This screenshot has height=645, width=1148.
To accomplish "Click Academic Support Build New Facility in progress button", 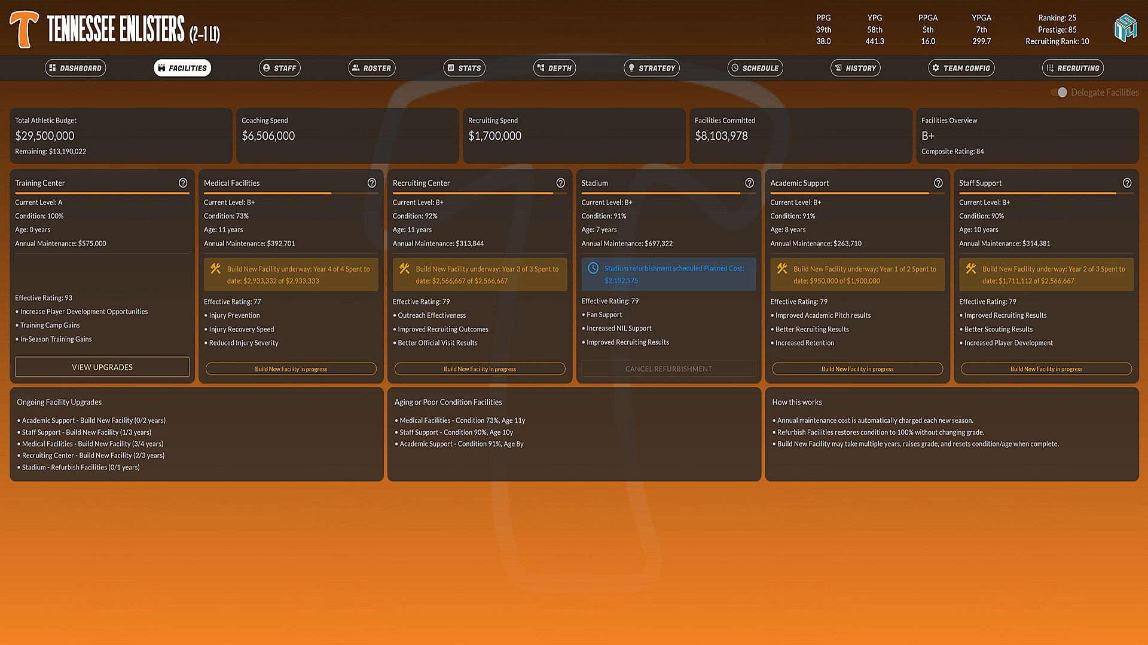I will (857, 369).
